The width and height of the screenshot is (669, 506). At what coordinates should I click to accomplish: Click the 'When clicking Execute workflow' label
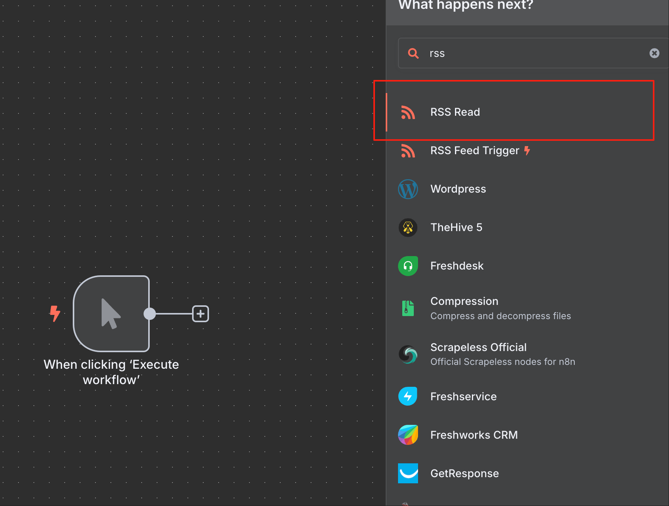tap(111, 372)
